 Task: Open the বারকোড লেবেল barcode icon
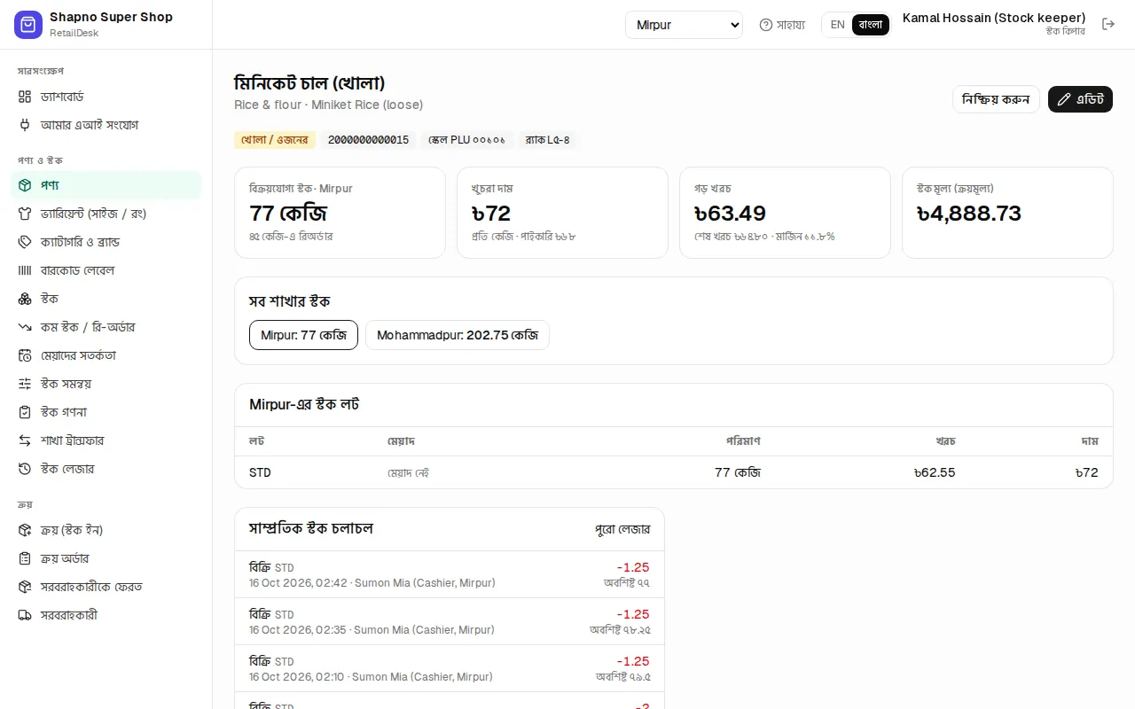click(x=25, y=270)
